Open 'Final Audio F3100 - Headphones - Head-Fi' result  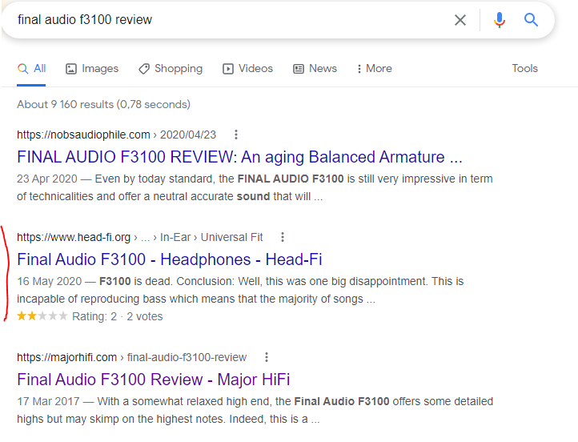tap(170, 259)
